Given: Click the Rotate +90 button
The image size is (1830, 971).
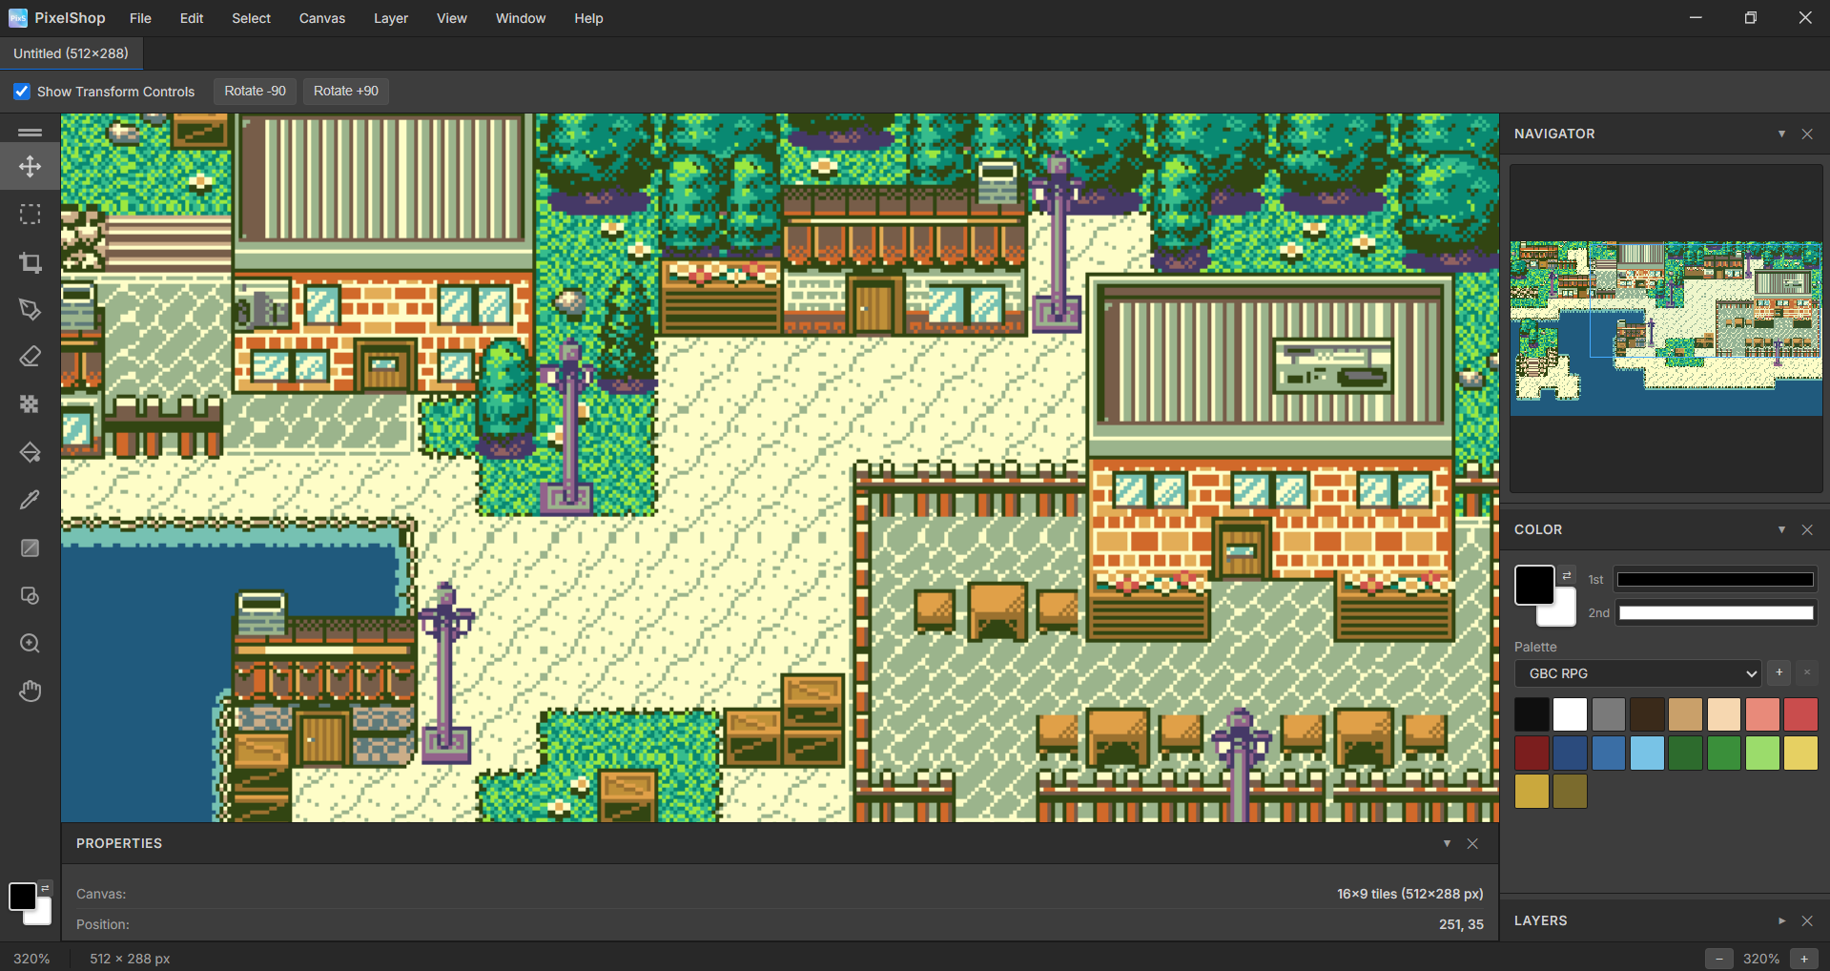Looking at the screenshot, I should pos(345,92).
